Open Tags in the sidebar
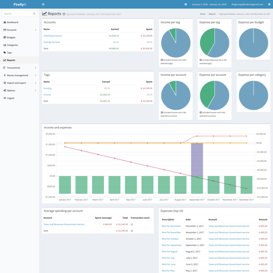 pos(9,53)
